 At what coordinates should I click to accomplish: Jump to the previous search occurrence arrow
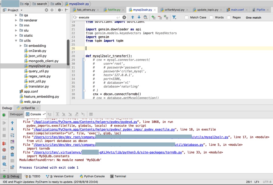(x=133, y=18)
